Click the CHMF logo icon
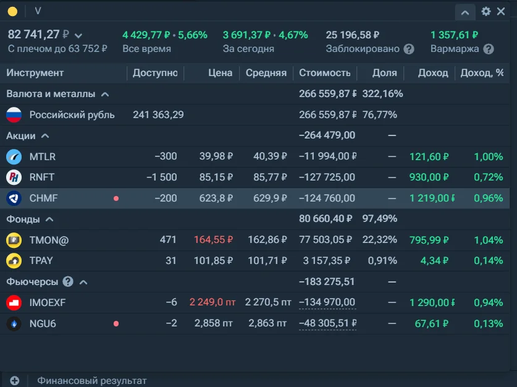 [x=14, y=198]
